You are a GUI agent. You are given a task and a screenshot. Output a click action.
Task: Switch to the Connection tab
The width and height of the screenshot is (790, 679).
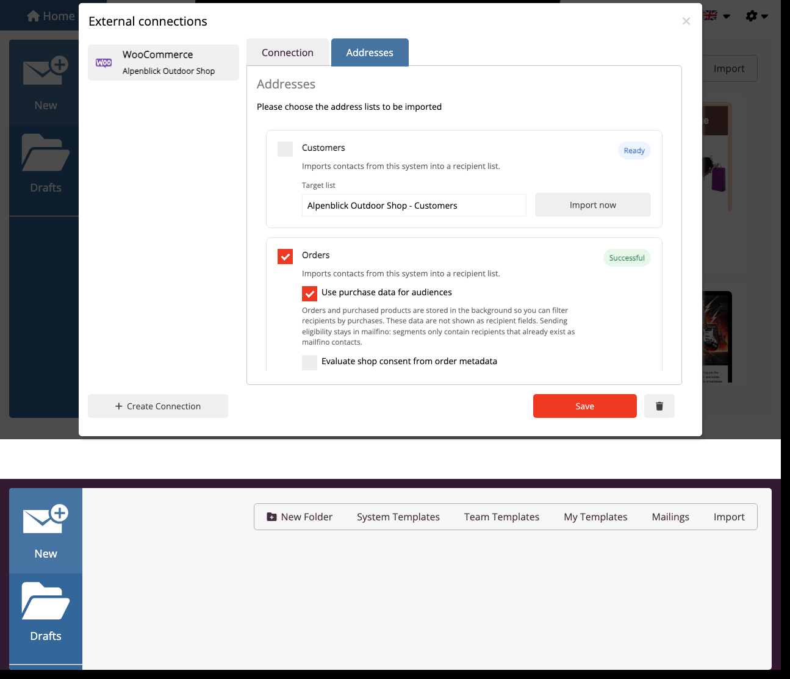click(x=287, y=52)
